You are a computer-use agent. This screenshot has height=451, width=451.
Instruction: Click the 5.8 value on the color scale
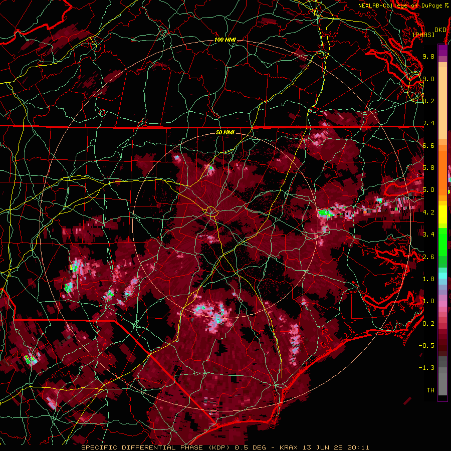428,168
